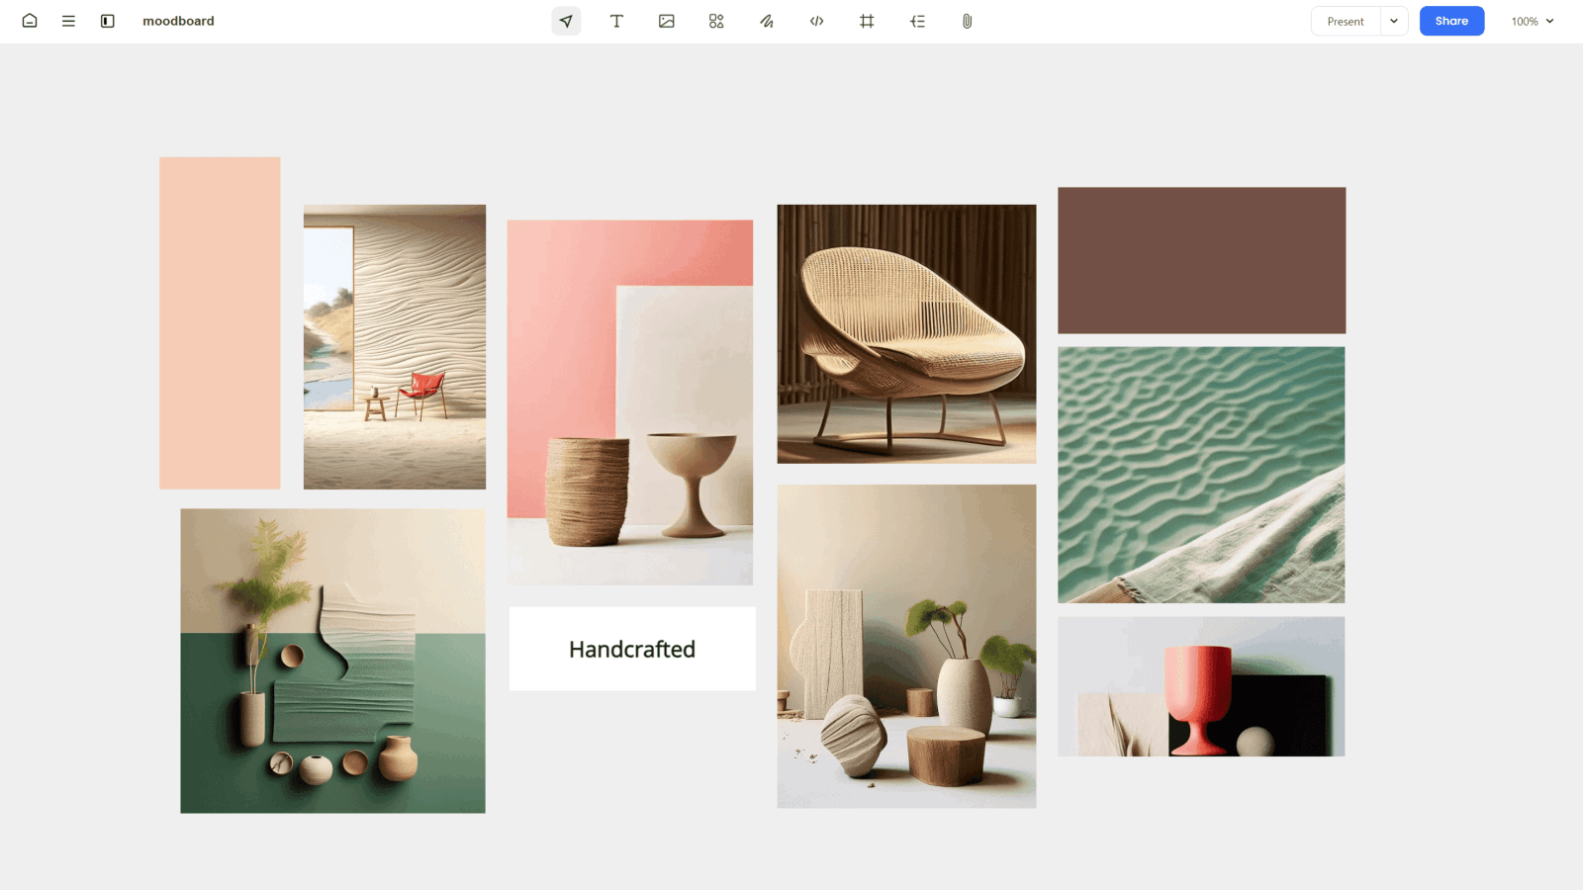This screenshot has height=890, width=1583.
Task: Toggle the left sidebar panel
Action: 108,21
